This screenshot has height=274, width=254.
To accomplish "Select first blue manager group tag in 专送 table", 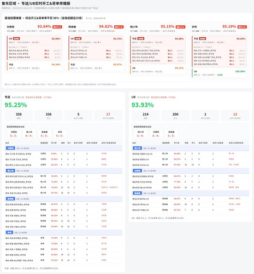I will point(10,148).
